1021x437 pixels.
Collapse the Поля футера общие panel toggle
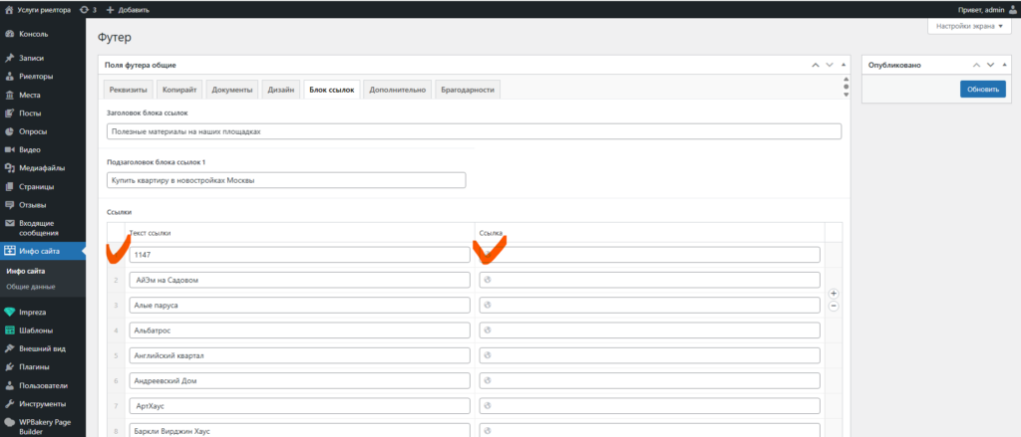pyautogui.click(x=844, y=65)
